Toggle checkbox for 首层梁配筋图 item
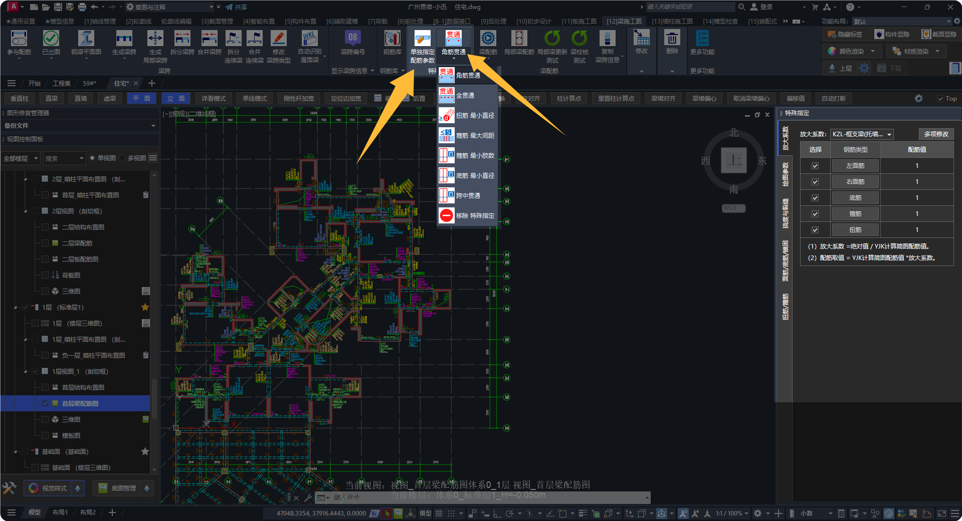This screenshot has height=521, width=962. 45,403
